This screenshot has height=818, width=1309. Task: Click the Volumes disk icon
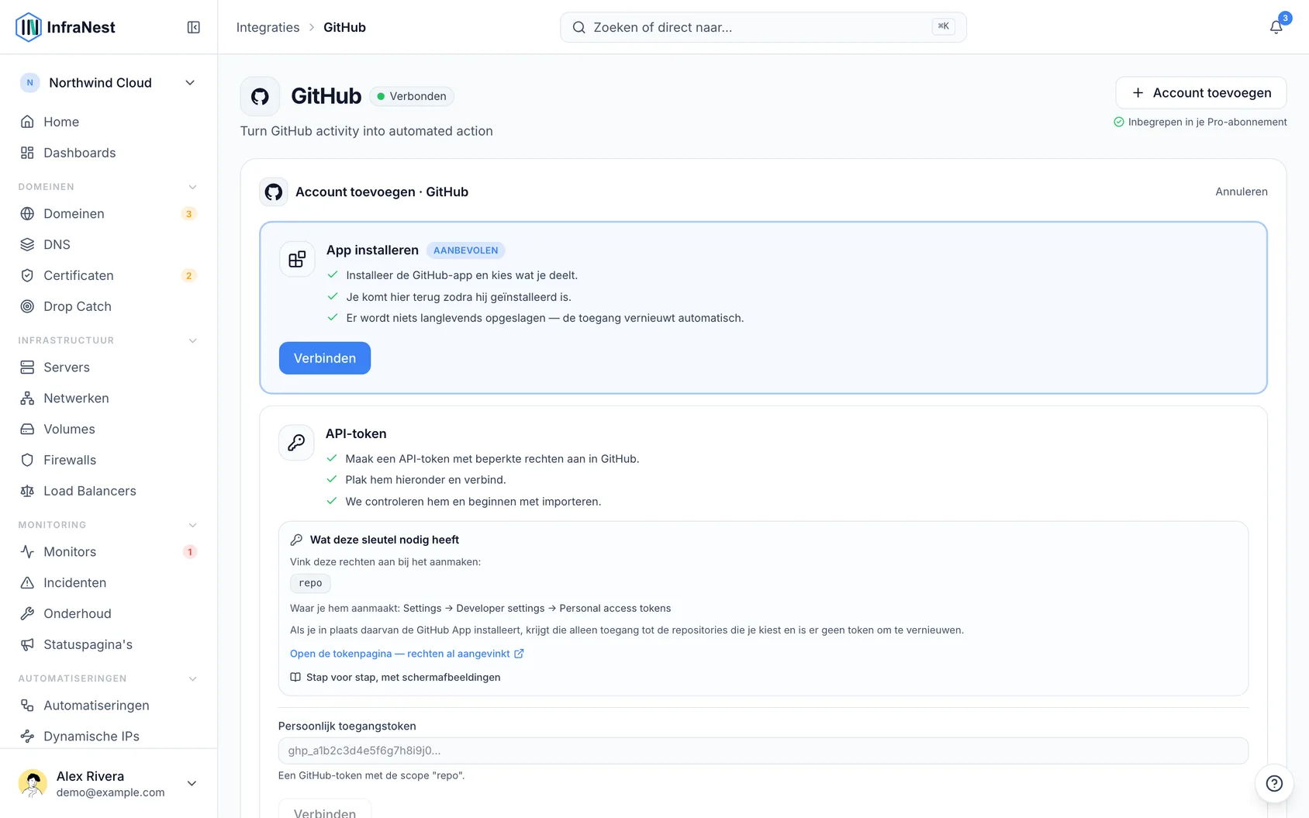pyautogui.click(x=27, y=429)
